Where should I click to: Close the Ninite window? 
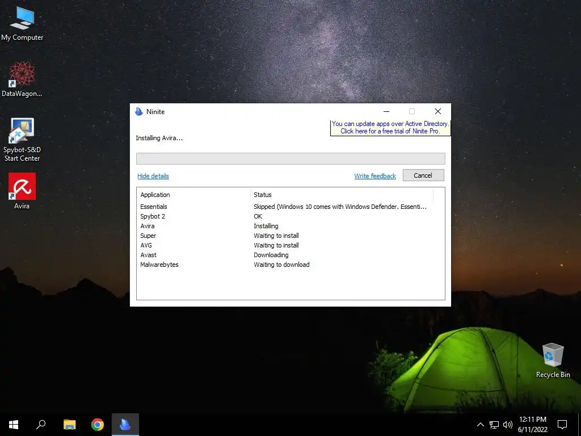(x=438, y=111)
